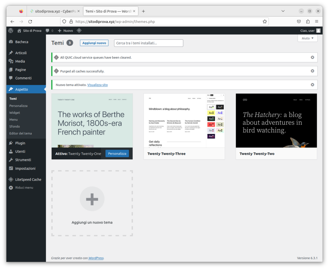The width and height of the screenshot is (329, 269).
Task: Follow the WordPress footer link
Action: (96, 258)
